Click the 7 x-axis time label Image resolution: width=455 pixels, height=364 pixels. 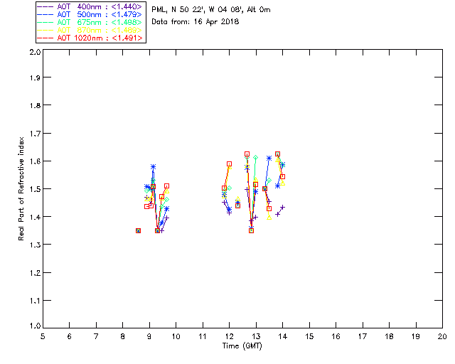[96, 336]
